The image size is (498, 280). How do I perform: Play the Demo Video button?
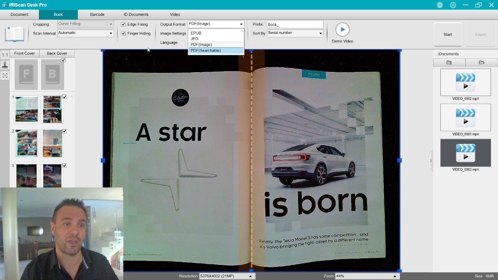(342, 30)
